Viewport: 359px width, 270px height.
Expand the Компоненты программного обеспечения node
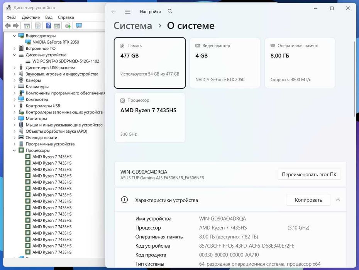[x=14, y=93]
